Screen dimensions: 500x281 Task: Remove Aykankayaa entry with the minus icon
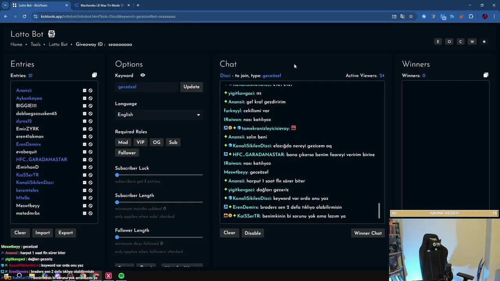tap(84, 98)
